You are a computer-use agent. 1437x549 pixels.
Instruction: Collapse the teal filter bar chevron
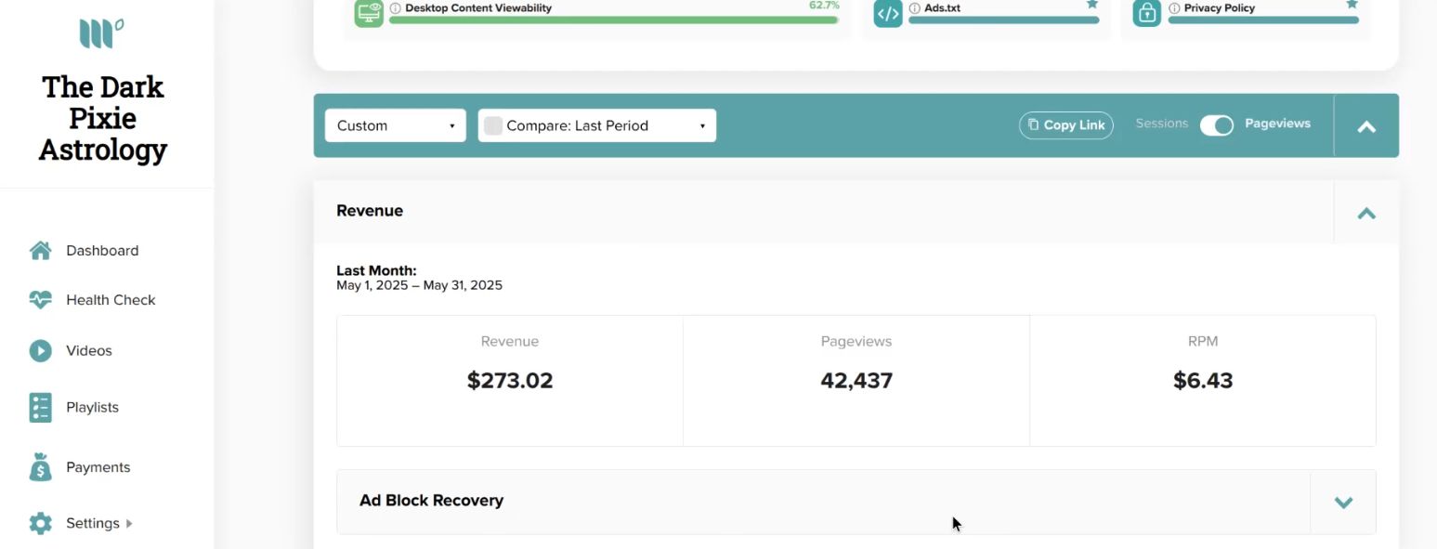tap(1366, 126)
